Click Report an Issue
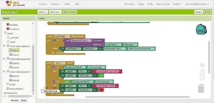Viewport: 214px width, 103px height. [x=163, y=4]
